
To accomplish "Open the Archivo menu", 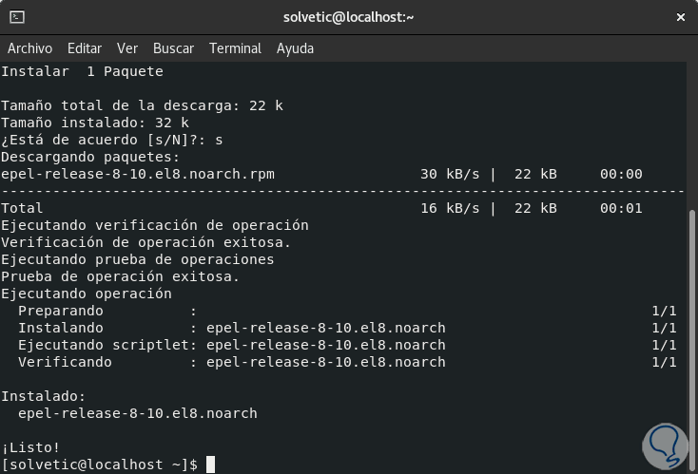I will (x=29, y=48).
